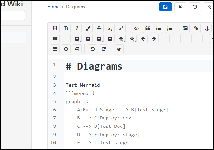Open the book icon tool
The height and width of the screenshot is (150, 214).
tap(77, 49)
